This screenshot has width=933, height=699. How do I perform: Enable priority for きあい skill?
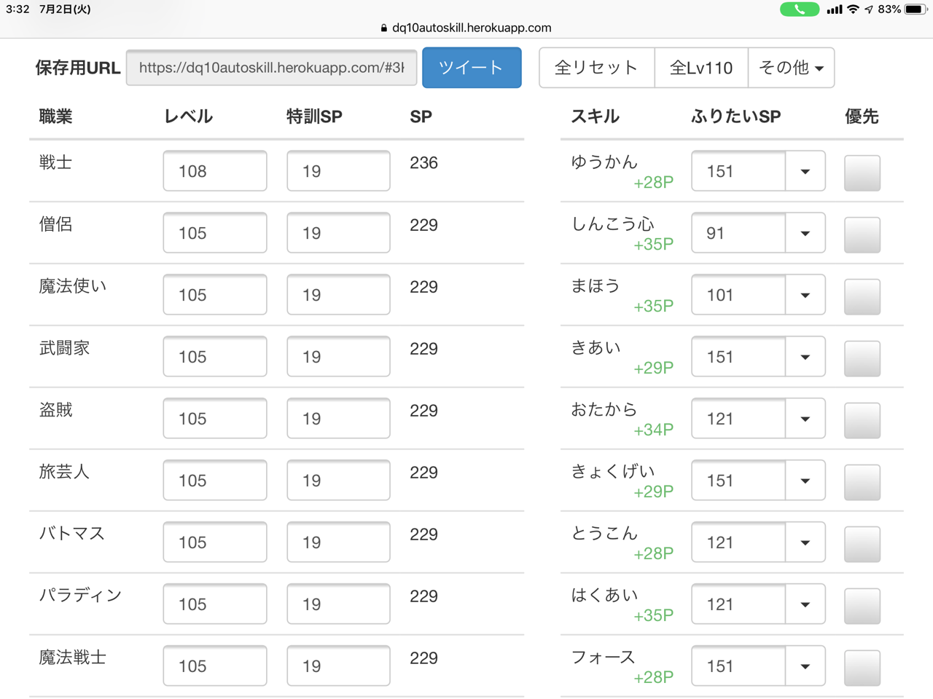click(862, 359)
